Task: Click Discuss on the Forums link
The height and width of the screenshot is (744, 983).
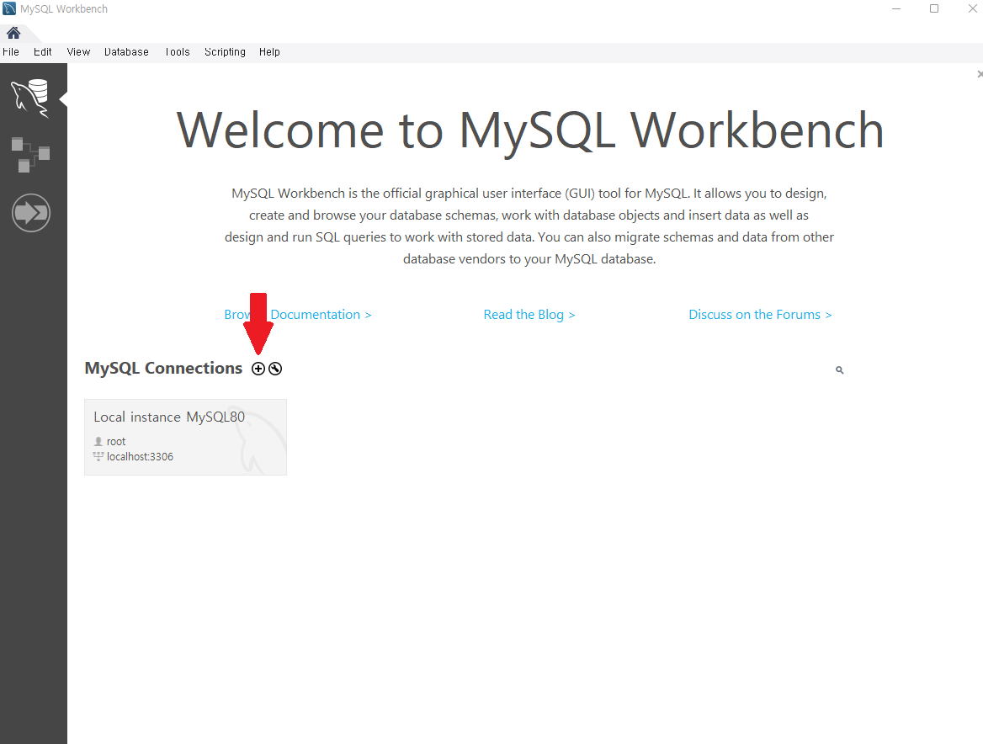Action: click(x=761, y=315)
